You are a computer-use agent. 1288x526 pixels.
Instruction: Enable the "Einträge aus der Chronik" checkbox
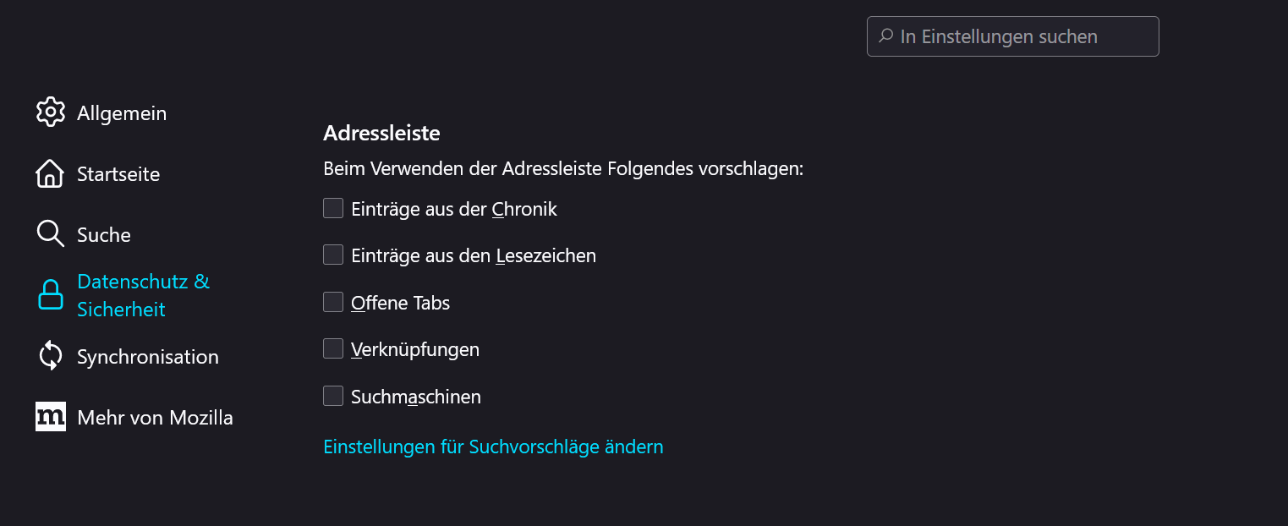click(333, 208)
